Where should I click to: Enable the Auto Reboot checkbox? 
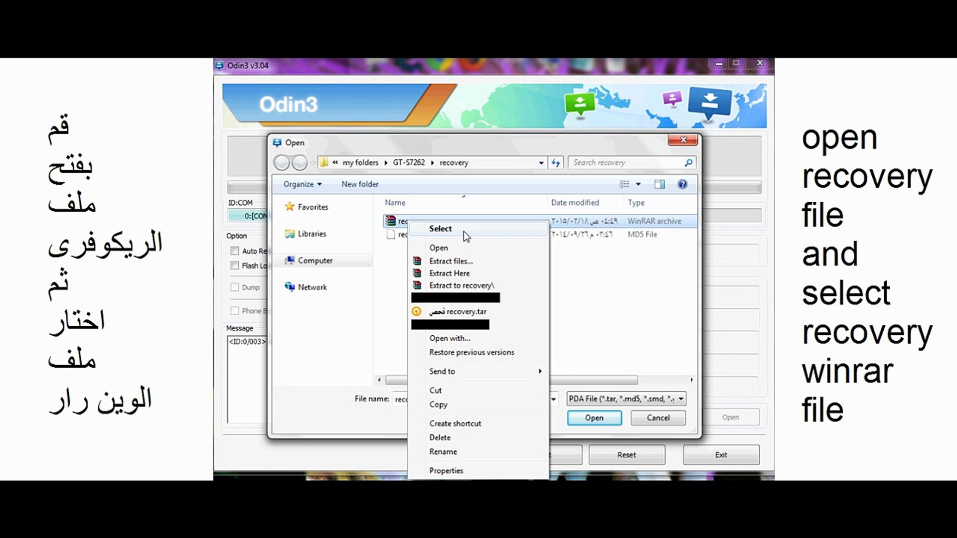point(234,251)
